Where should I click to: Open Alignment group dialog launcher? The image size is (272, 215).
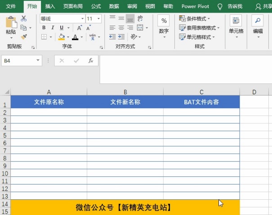[150, 48]
